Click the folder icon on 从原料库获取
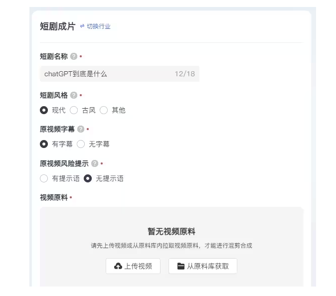Image resolution: width=336 pixels, height=296 pixels. click(x=181, y=266)
